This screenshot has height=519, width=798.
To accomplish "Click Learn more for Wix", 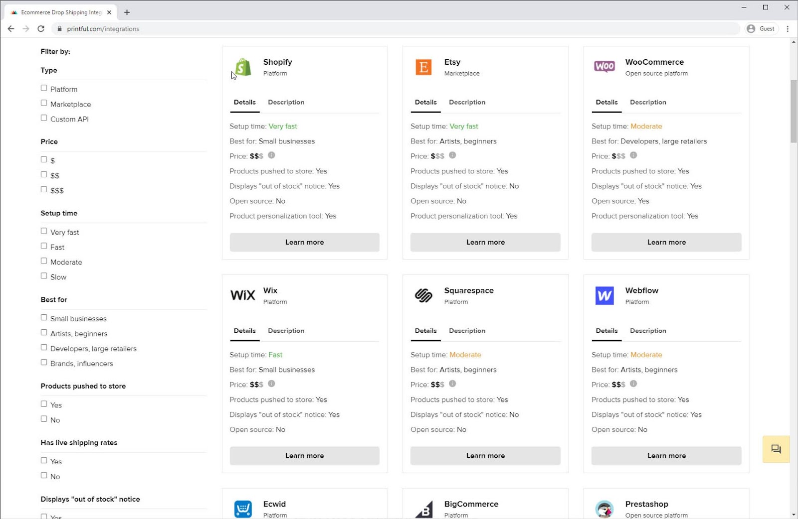I will point(304,456).
